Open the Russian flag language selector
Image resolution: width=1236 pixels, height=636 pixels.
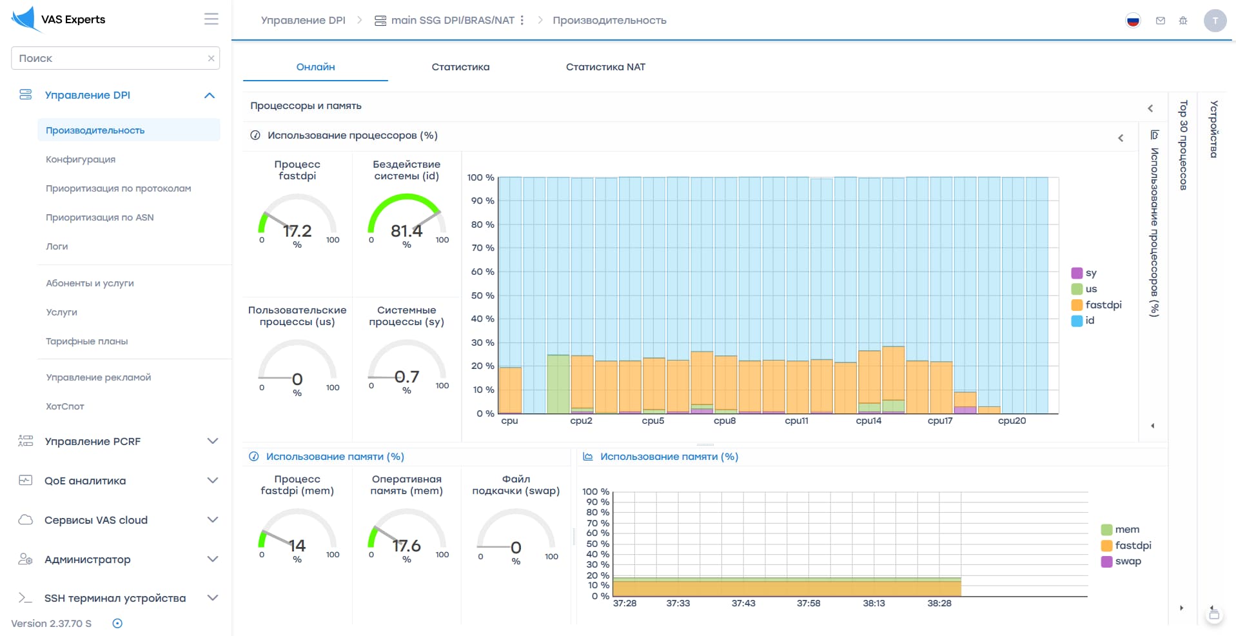pos(1133,21)
